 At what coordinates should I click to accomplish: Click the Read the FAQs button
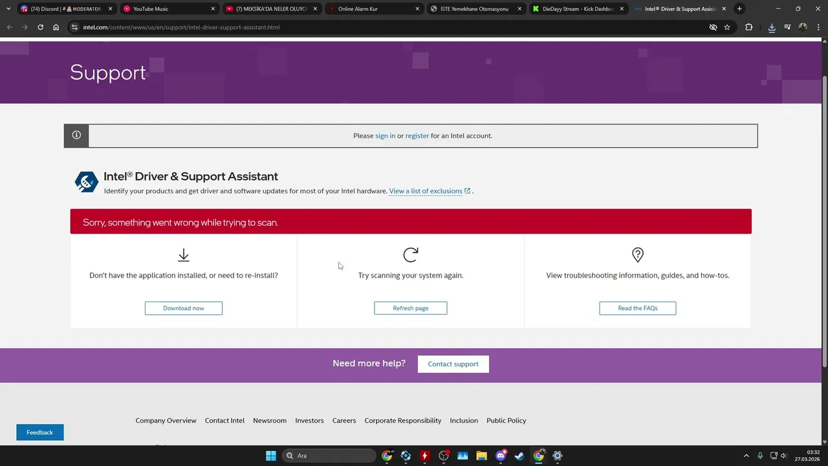[x=638, y=308]
